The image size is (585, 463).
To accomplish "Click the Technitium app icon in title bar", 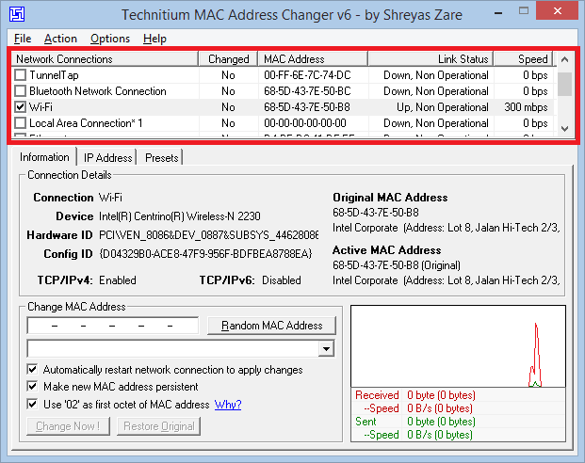I will [x=17, y=14].
